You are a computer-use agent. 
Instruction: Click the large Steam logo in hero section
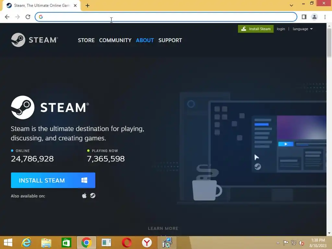point(50,107)
